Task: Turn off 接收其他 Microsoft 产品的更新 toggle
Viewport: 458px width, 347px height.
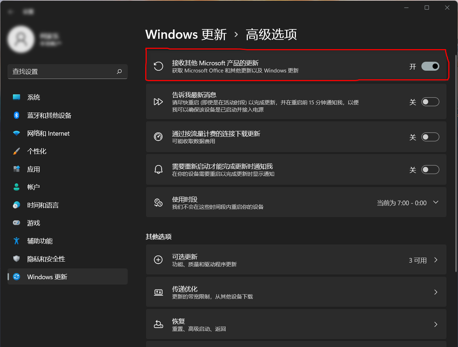Action: (x=430, y=66)
